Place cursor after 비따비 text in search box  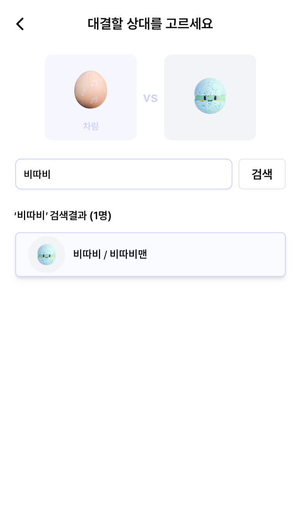[x=52, y=174]
